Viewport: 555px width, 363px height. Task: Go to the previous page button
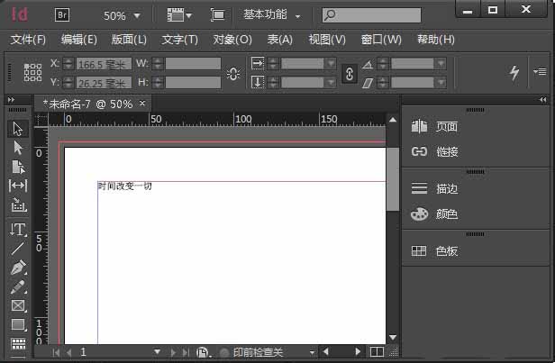point(68,352)
